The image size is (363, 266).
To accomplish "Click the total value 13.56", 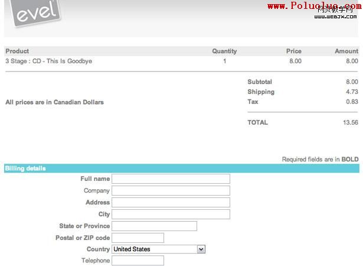I will [350, 122].
